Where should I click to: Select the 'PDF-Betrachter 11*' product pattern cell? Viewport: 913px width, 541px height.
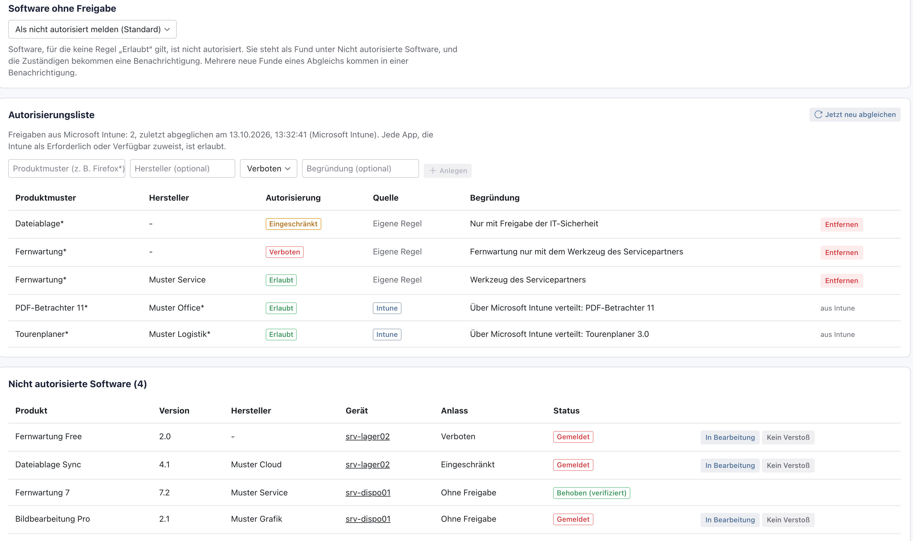click(x=52, y=308)
